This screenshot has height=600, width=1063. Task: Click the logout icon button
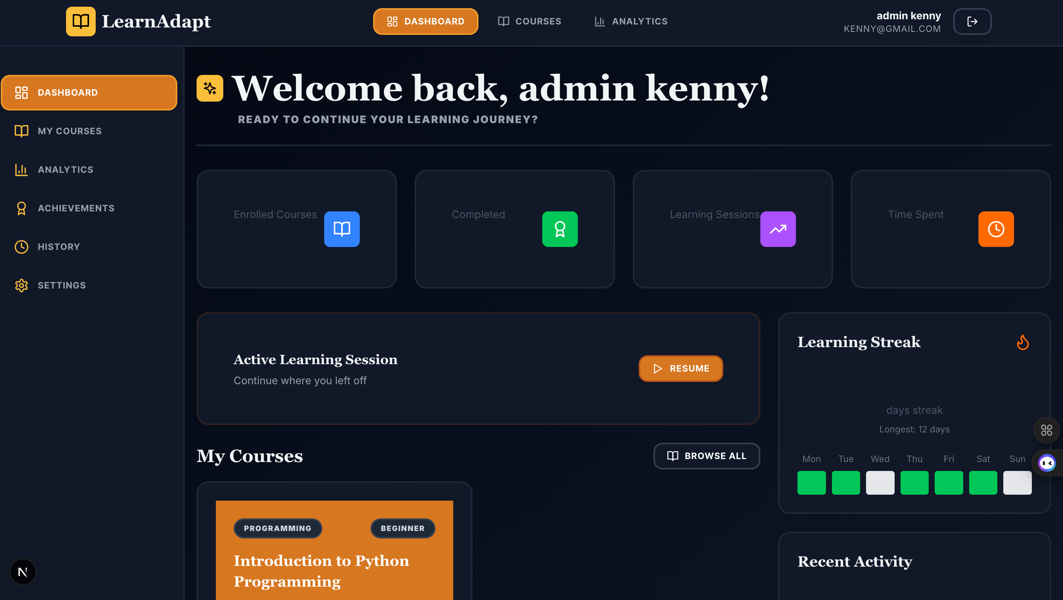[x=972, y=22]
